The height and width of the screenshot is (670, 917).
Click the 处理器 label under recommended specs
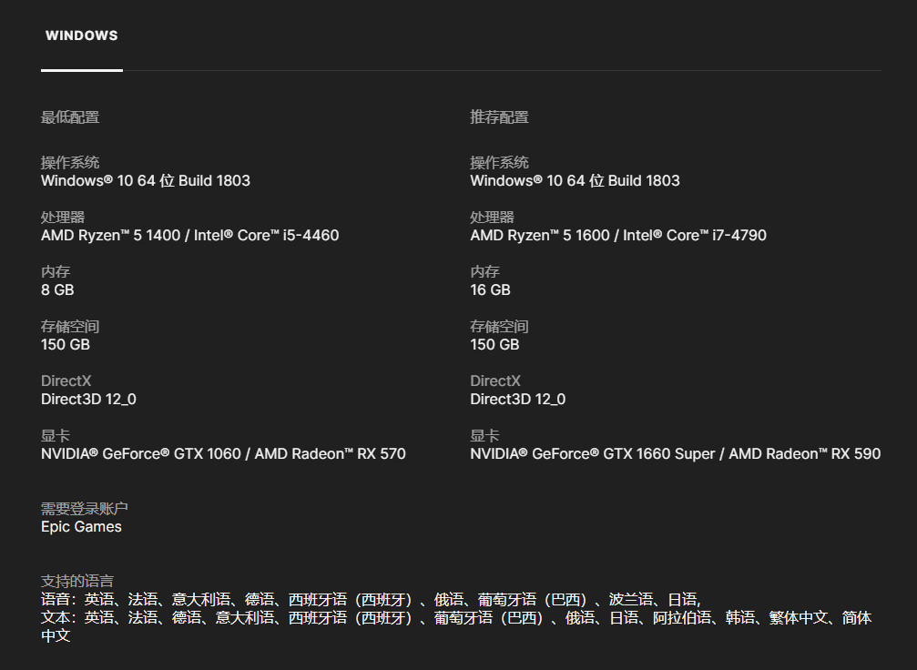click(492, 218)
